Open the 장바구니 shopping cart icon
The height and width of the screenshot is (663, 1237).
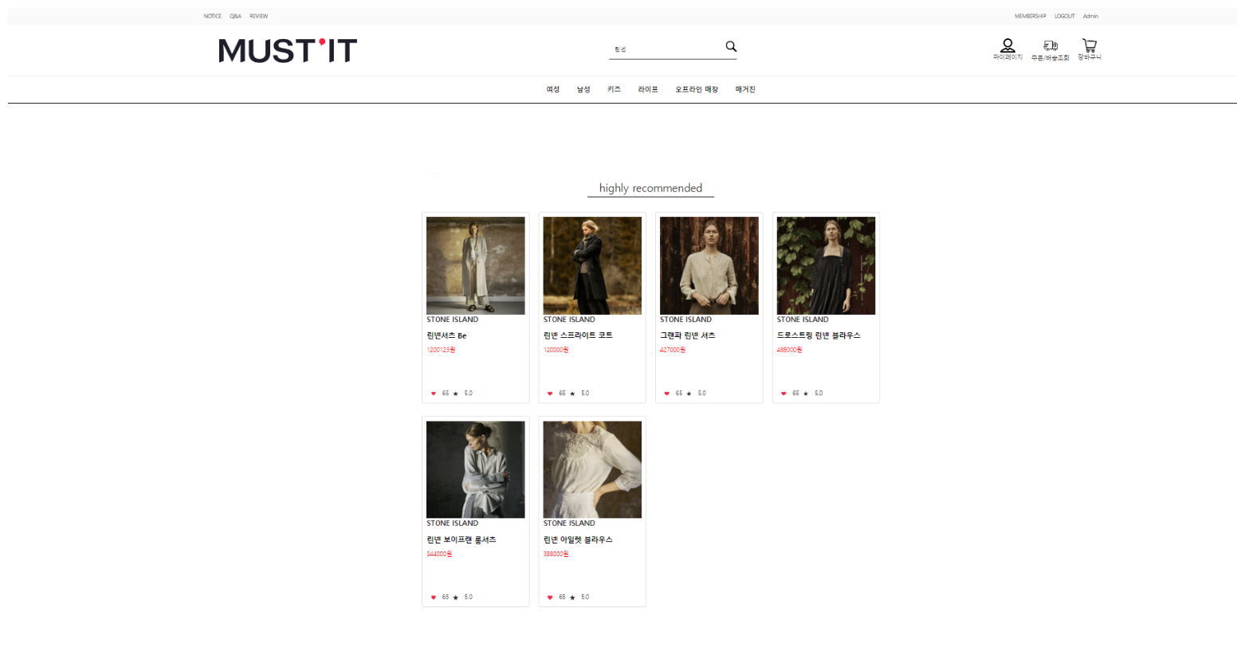pos(1089,46)
